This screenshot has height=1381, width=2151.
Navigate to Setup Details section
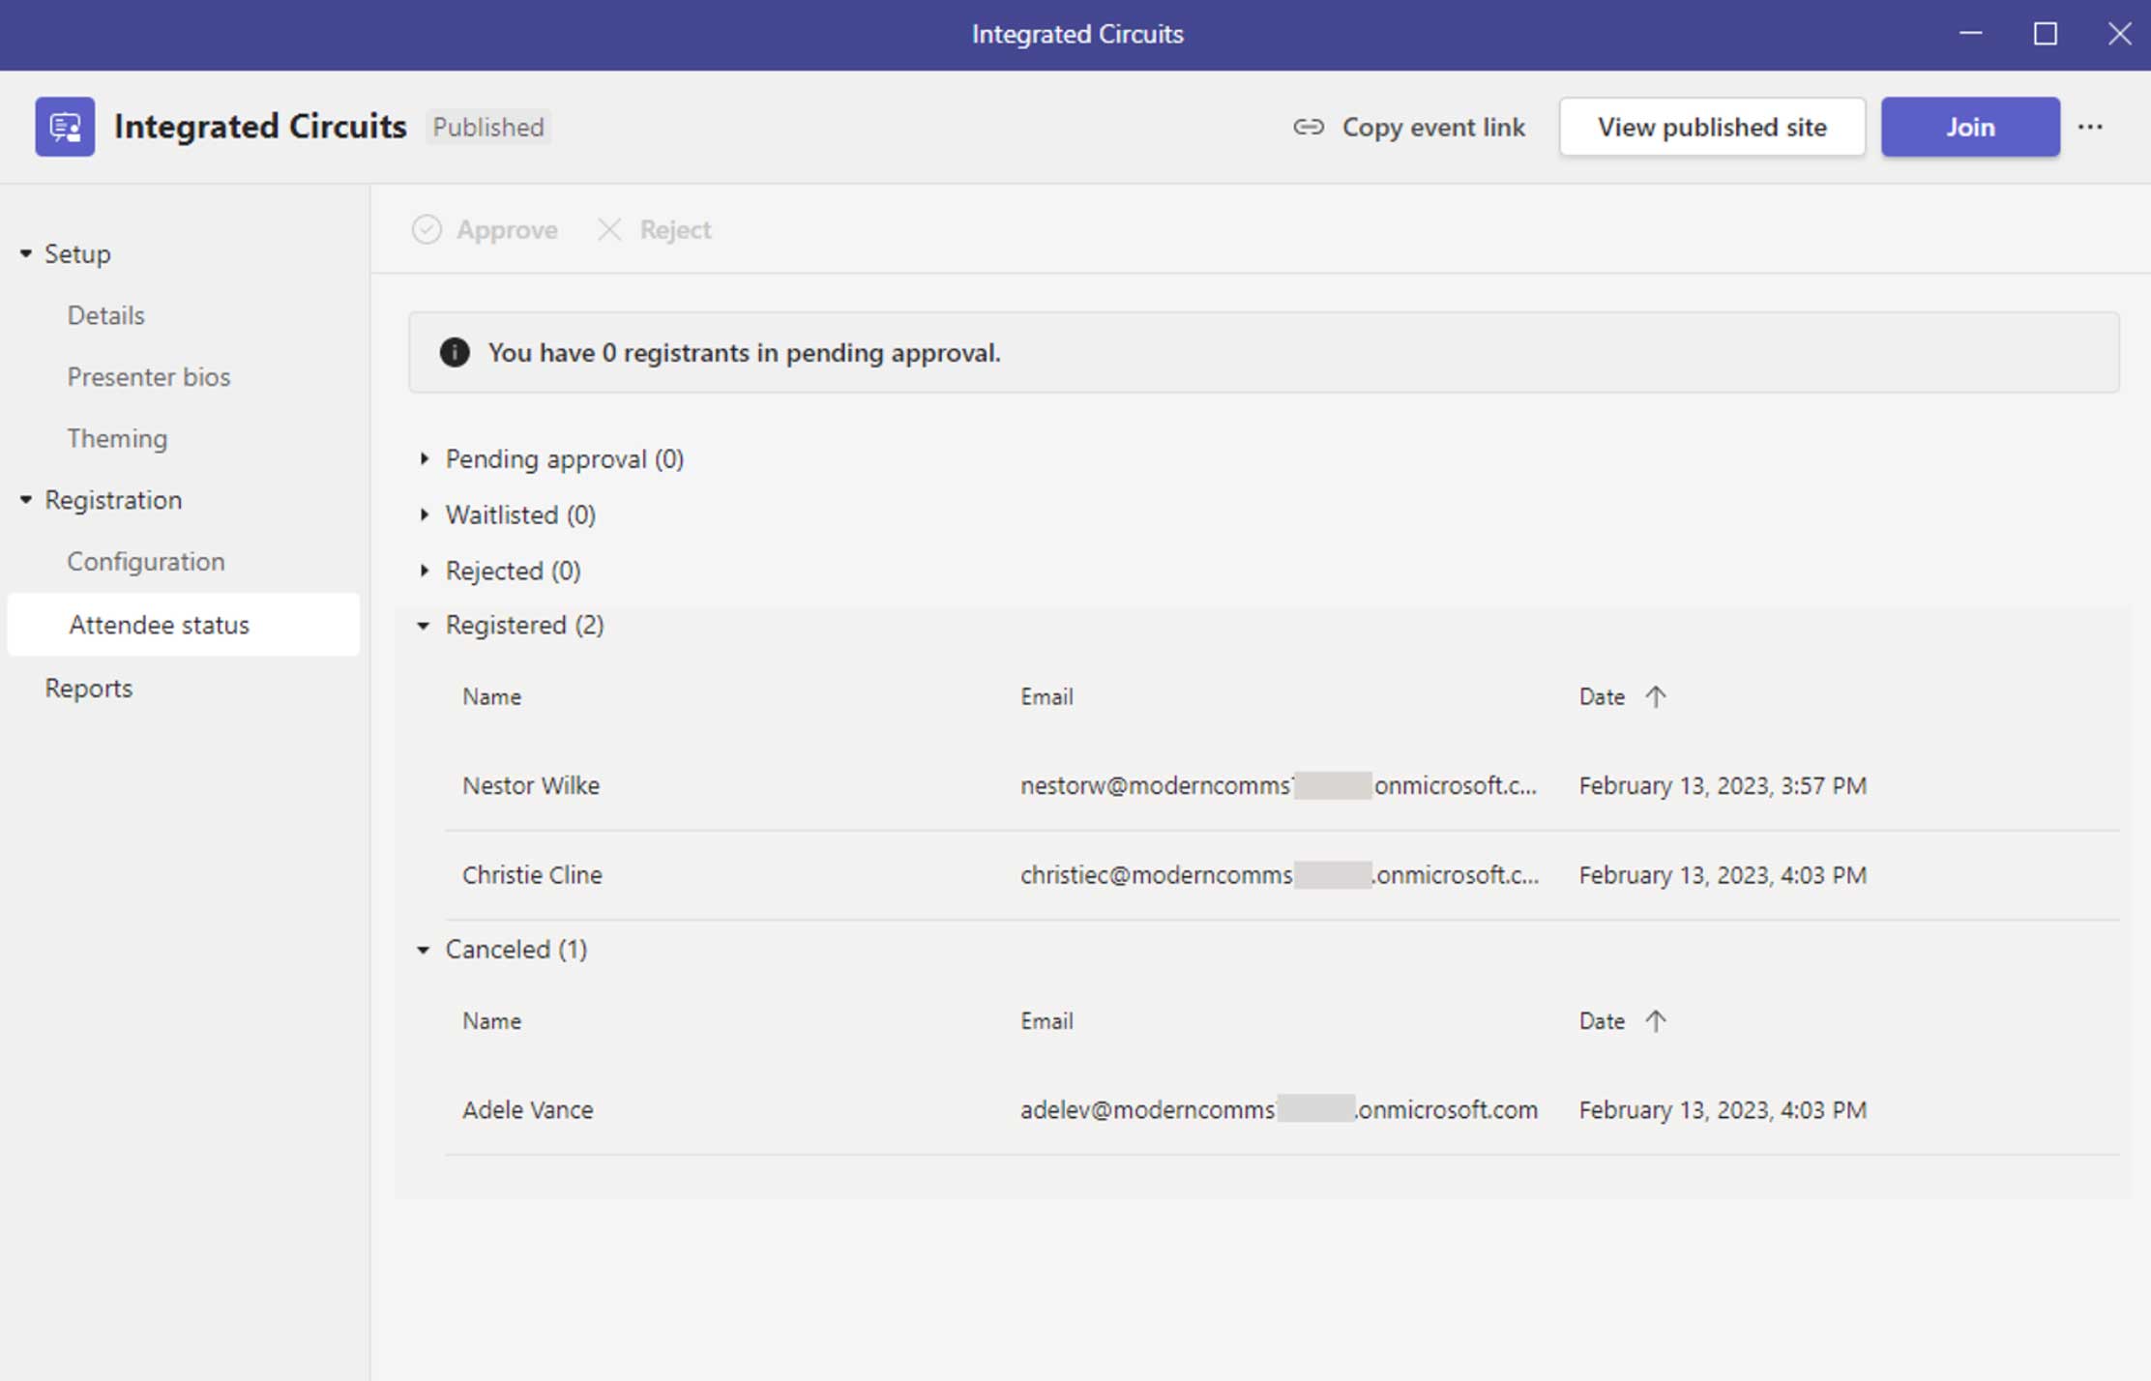pyautogui.click(x=105, y=313)
